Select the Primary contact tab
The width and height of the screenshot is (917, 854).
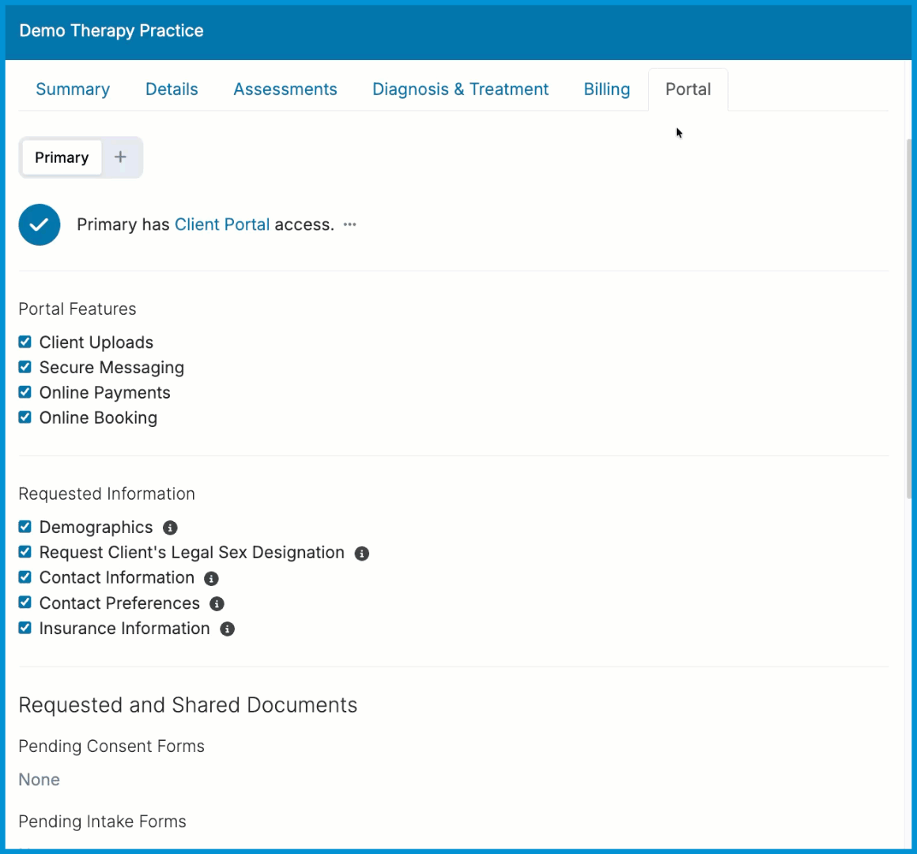[61, 157]
